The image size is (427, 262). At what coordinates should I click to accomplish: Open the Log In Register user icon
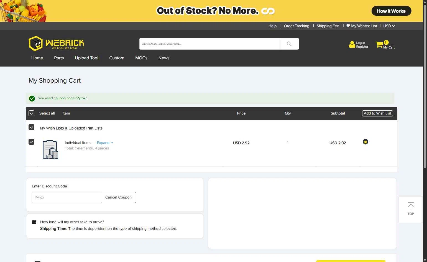tap(352, 44)
